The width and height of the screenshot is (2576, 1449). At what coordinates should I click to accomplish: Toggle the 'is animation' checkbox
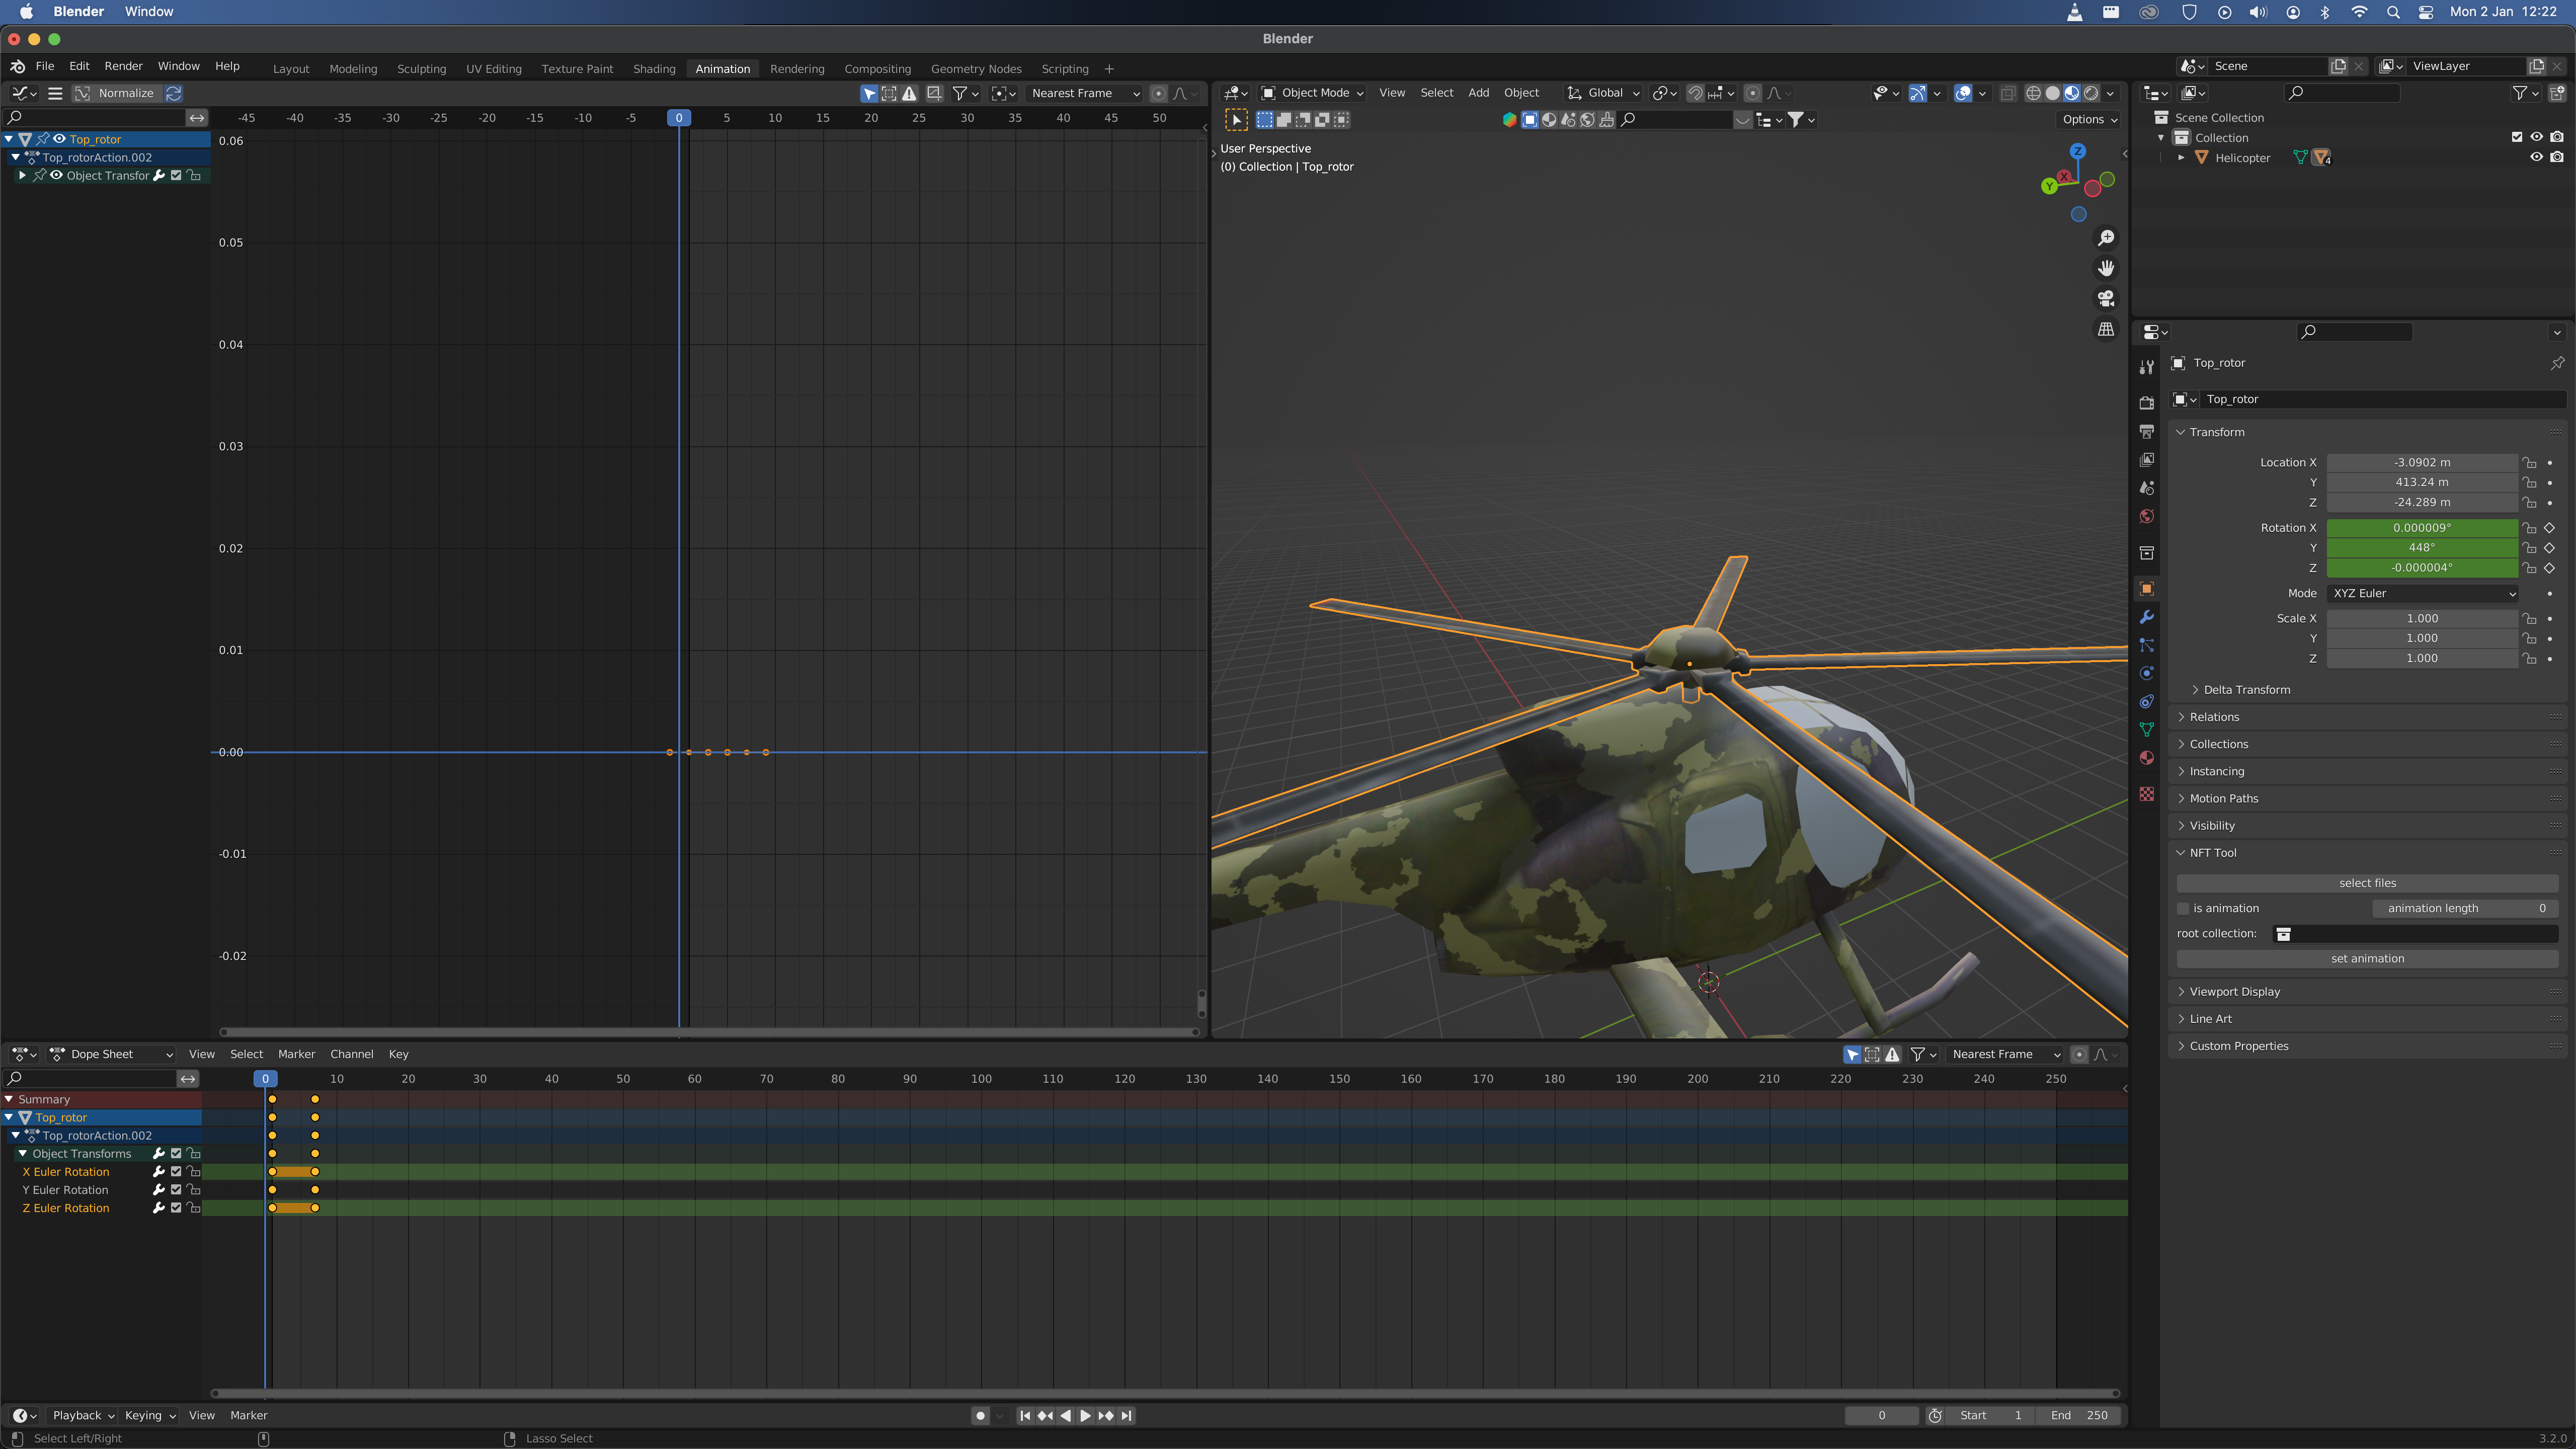pos(2183,908)
